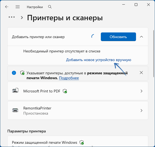This screenshot has height=147, width=155.
Task: Click the protected print shield in banner
Action: pyautogui.click(x=22, y=73)
